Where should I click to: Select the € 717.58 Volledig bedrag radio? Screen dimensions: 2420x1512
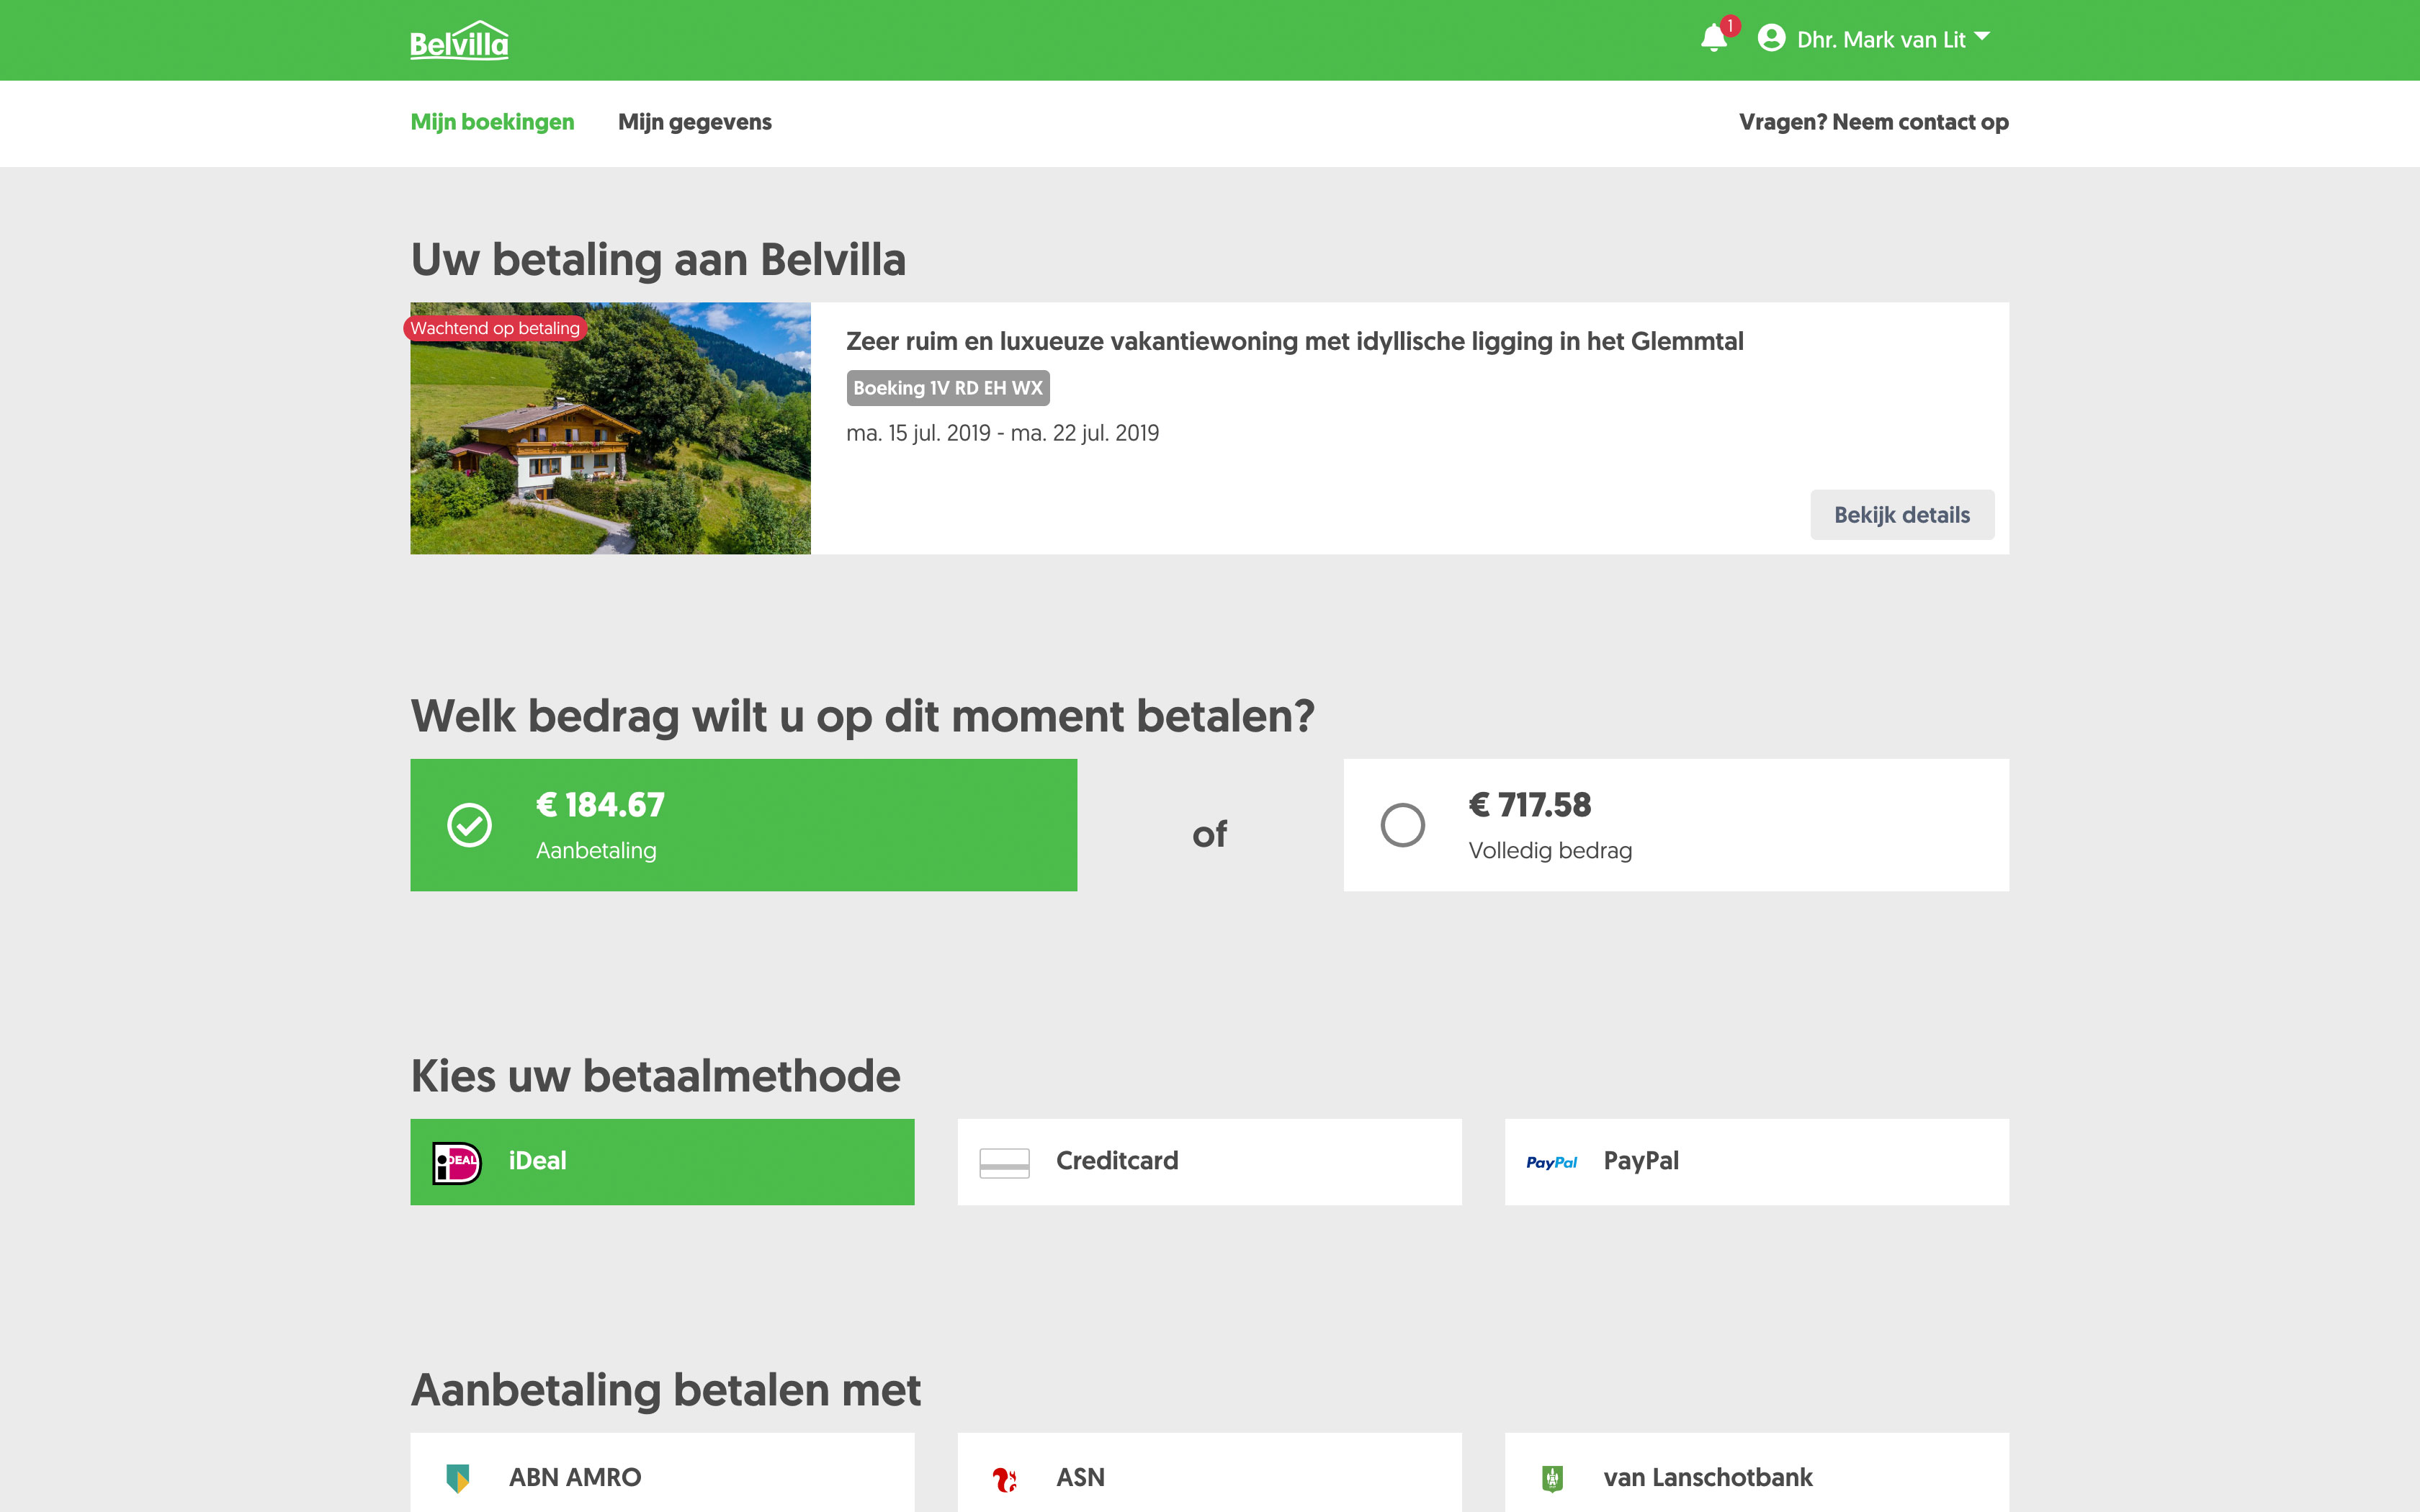(x=1403, y=825)
